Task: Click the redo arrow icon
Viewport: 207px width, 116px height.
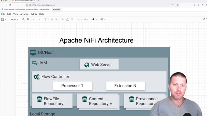Action: tap(39, 19)
